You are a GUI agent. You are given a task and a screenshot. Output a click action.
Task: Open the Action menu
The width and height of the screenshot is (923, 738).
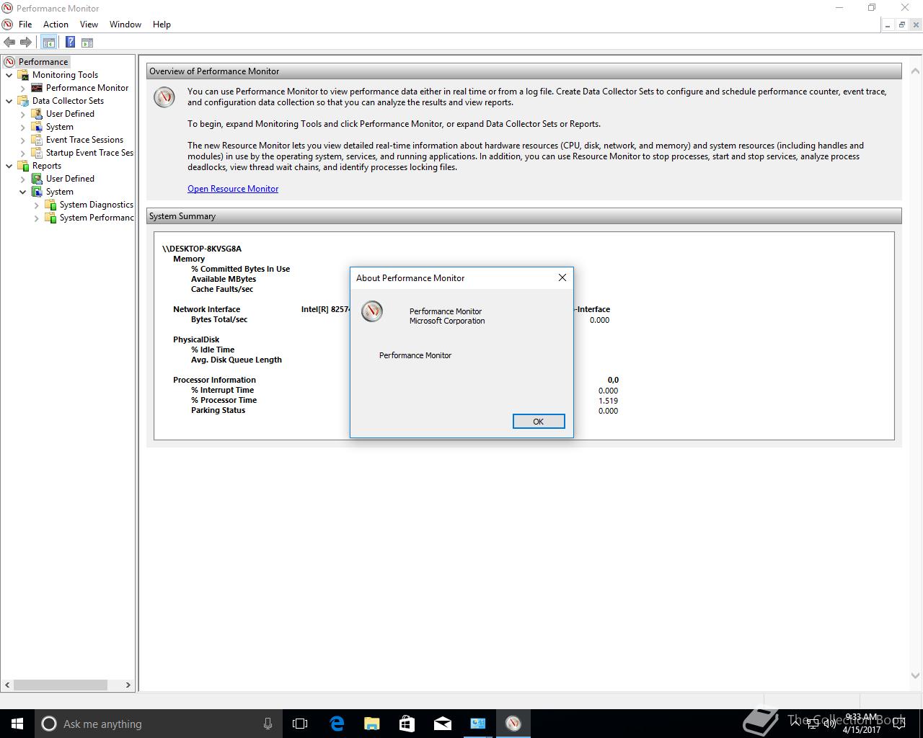(56, 25)
